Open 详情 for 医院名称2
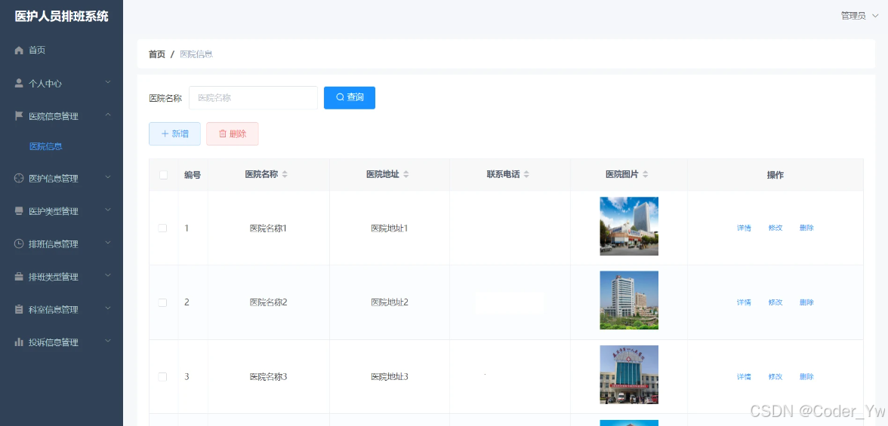Screen dimensions: 888x426 (744, 302)
